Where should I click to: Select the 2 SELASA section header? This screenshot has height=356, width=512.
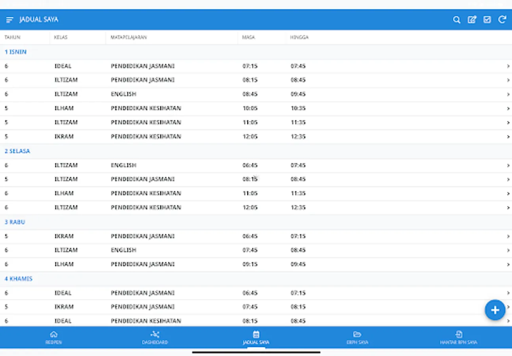17,151
